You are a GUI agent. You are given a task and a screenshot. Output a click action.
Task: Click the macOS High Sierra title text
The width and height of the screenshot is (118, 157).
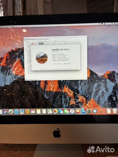coord(61,49)
